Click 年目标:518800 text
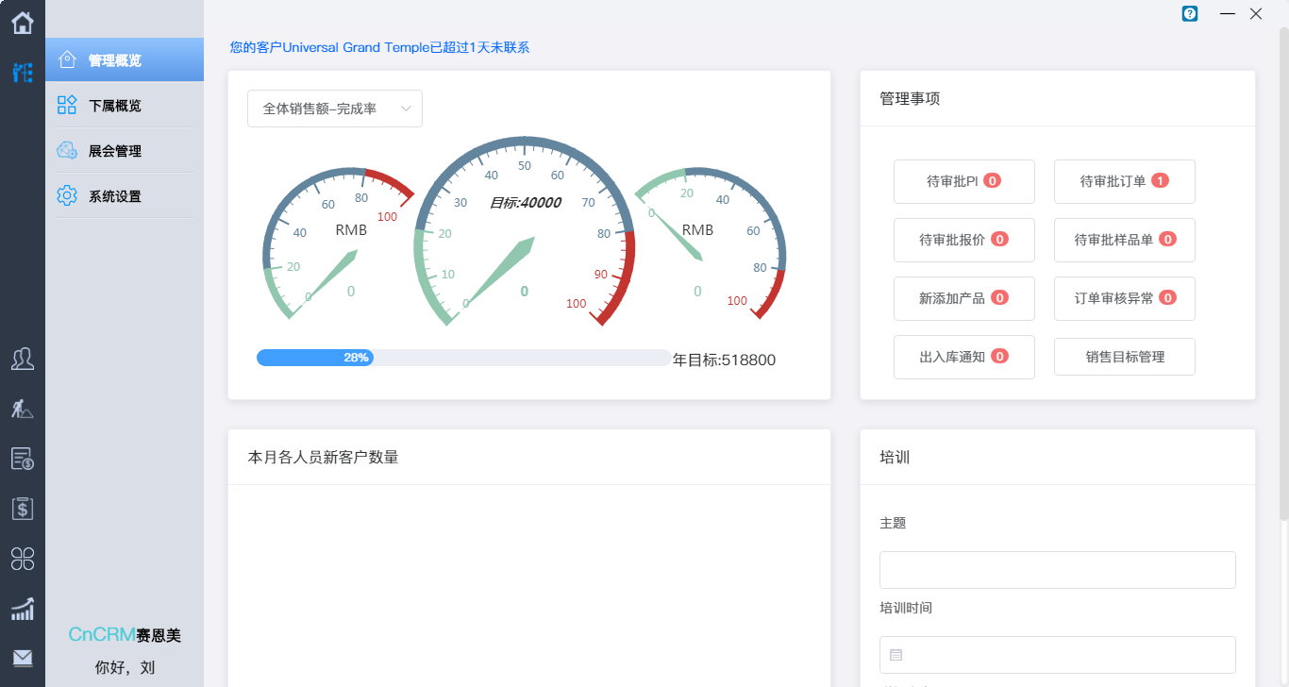The height and width of the screenshot is (687, 1289). click(724, 360)
